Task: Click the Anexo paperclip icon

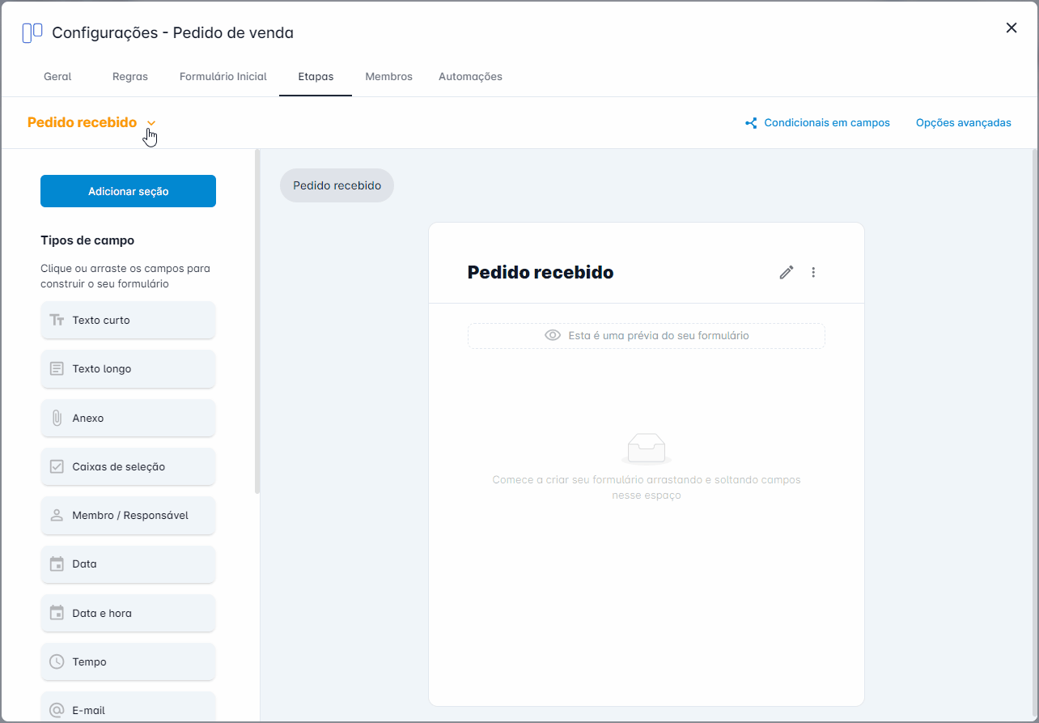Action: pyautogui.click(x=57, y=418)
